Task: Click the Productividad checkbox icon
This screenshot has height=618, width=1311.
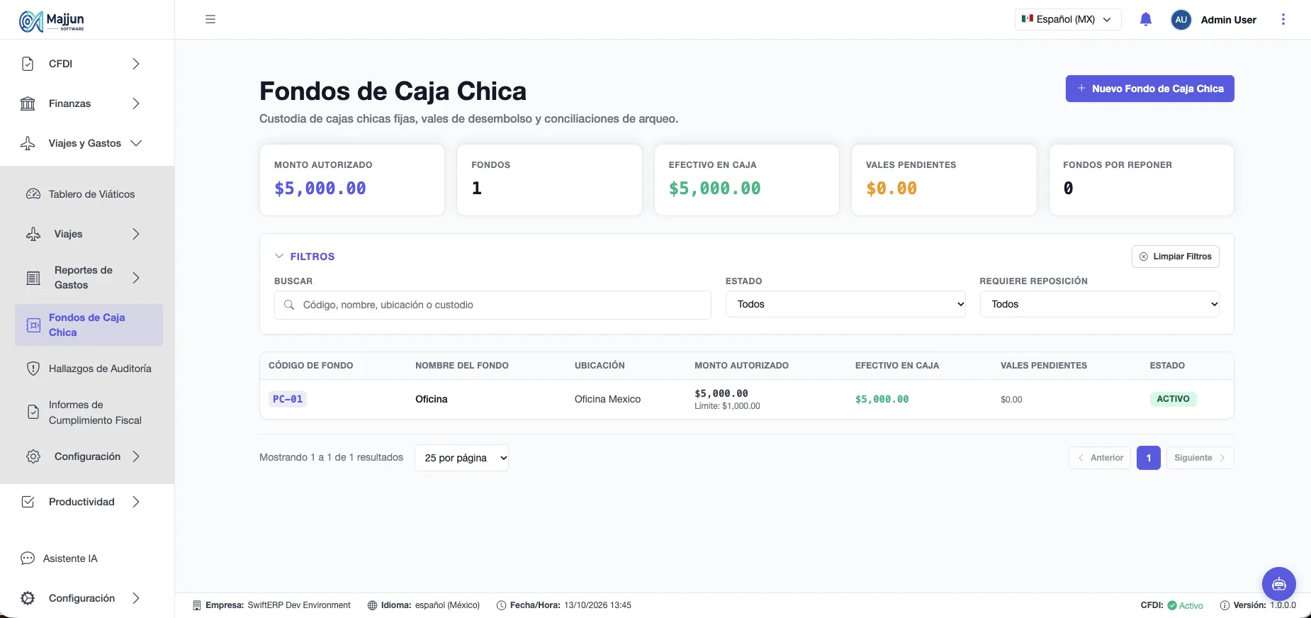Action: click(28, 502)
